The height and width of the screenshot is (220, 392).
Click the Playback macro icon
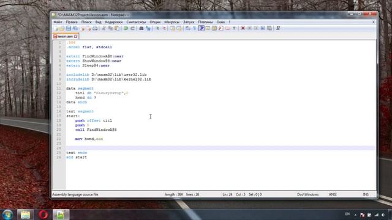pos(256,29)
